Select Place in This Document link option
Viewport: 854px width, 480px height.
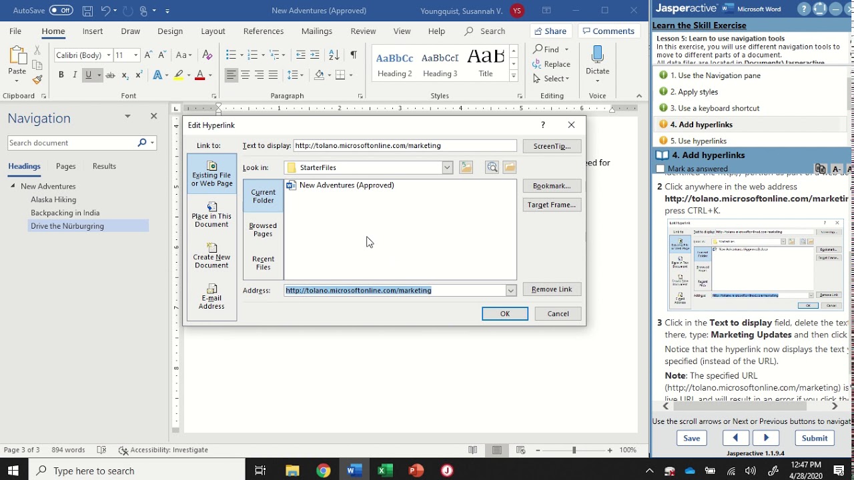click(x=211, y=215)
